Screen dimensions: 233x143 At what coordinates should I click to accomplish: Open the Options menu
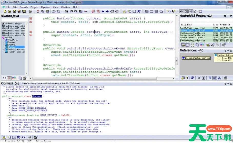[x=46, y=7]
